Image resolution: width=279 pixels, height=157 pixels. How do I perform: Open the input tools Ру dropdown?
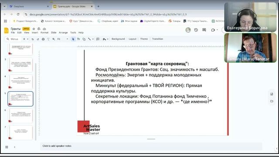(x=105, y=39)
